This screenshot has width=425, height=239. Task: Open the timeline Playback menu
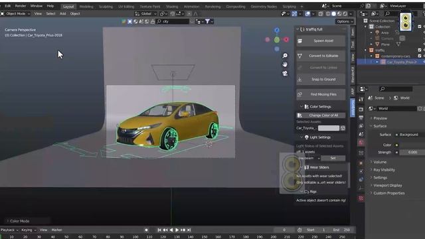(9, 230)
